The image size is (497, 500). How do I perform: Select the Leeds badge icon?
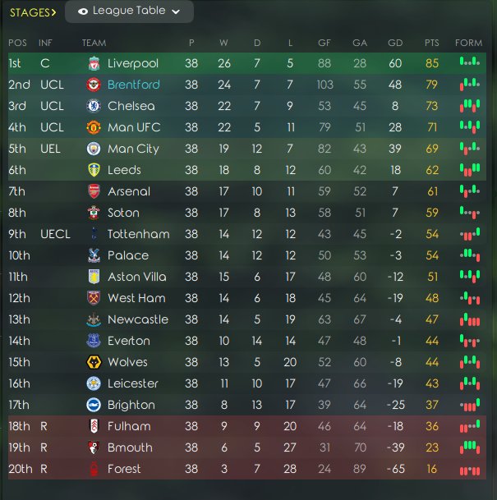[94, 170]
